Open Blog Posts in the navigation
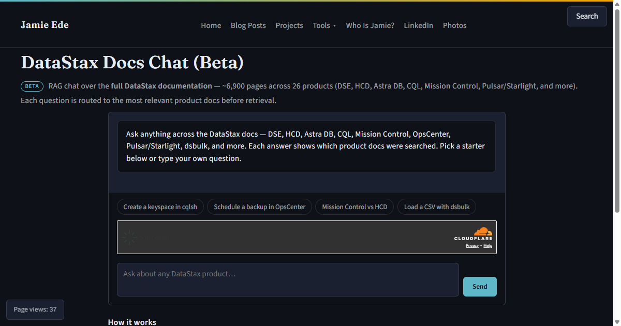This screenshot has height=326, width=621. 248,25
